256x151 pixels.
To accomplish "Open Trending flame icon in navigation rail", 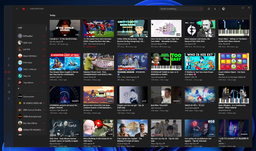I will [9, 65].
